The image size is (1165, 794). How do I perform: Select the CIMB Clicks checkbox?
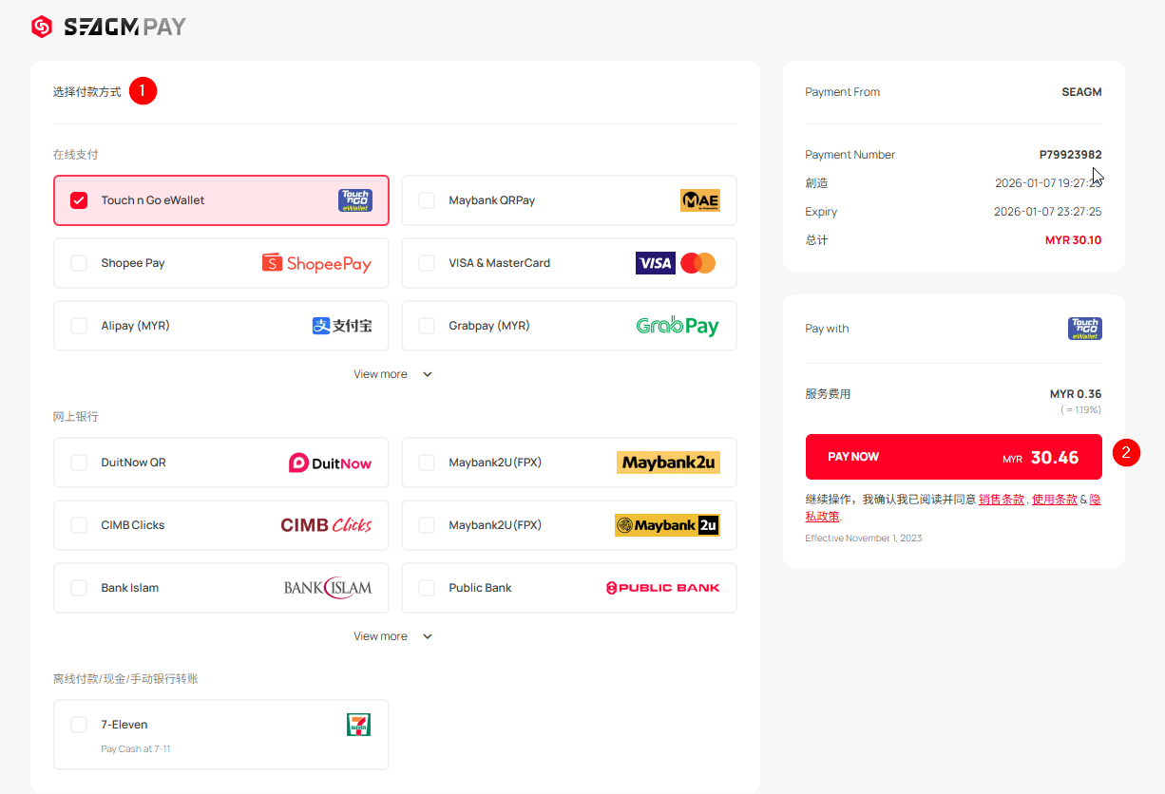point(79,525)
